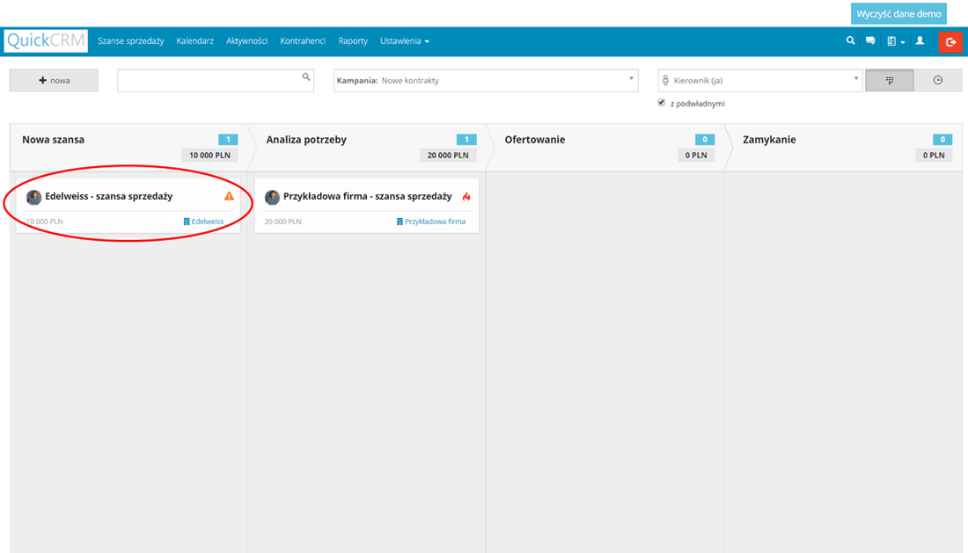Switch to clock timeline view
Screen dimensions: 968x553
(938, 80)
